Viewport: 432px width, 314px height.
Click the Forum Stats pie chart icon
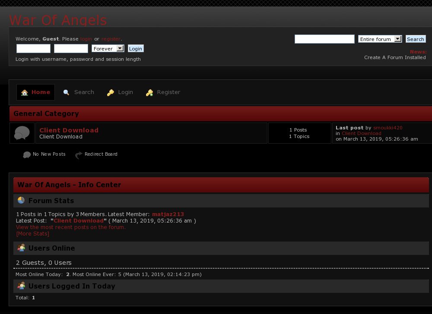21,201
